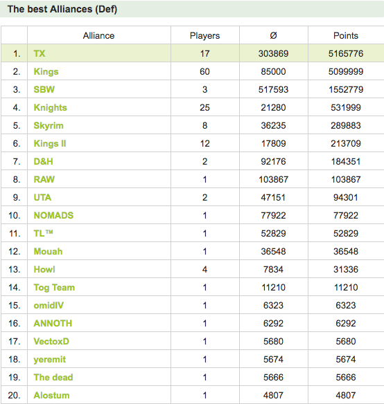View the Knights alliance page
Viewport: 384px width, 404px height.
50,107
